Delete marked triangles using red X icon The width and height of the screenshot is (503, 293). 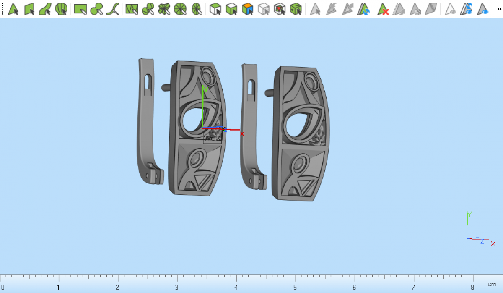(x=383, y=9)
